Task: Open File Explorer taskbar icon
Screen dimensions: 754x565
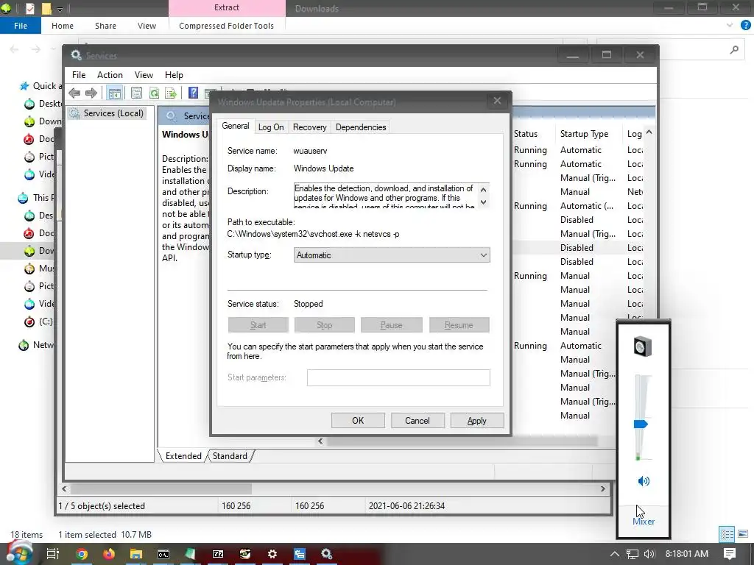Action: (136, 554)
